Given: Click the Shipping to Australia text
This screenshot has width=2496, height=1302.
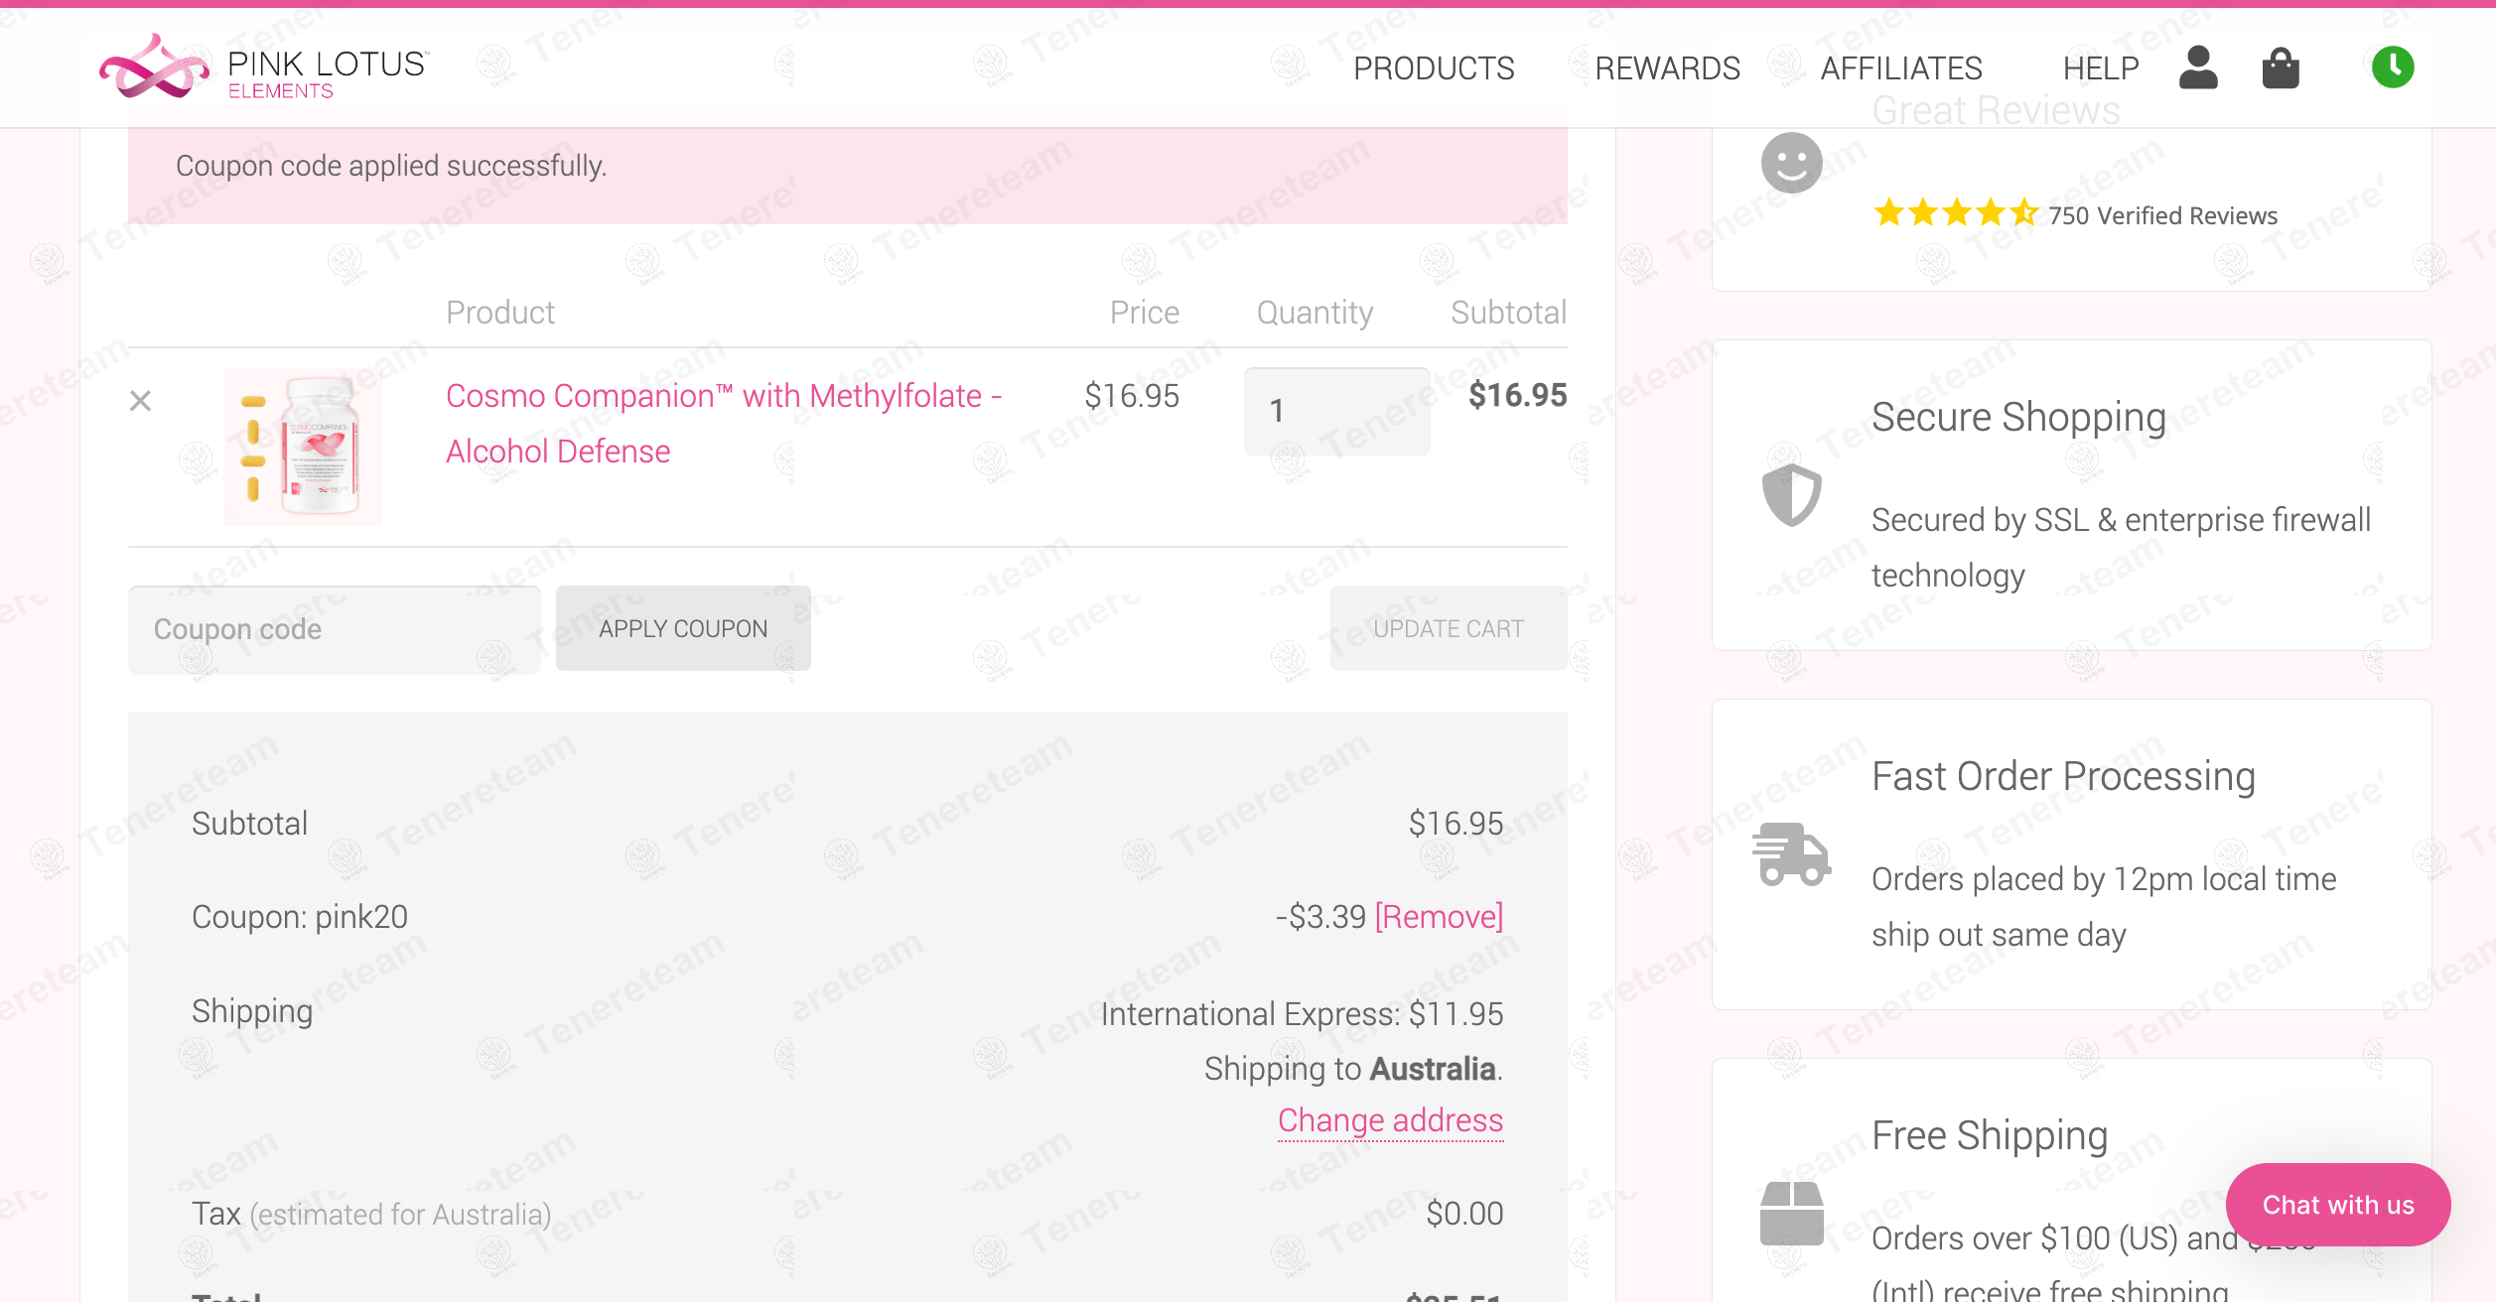Looking at the screenshot, I should [1353, 1068].
